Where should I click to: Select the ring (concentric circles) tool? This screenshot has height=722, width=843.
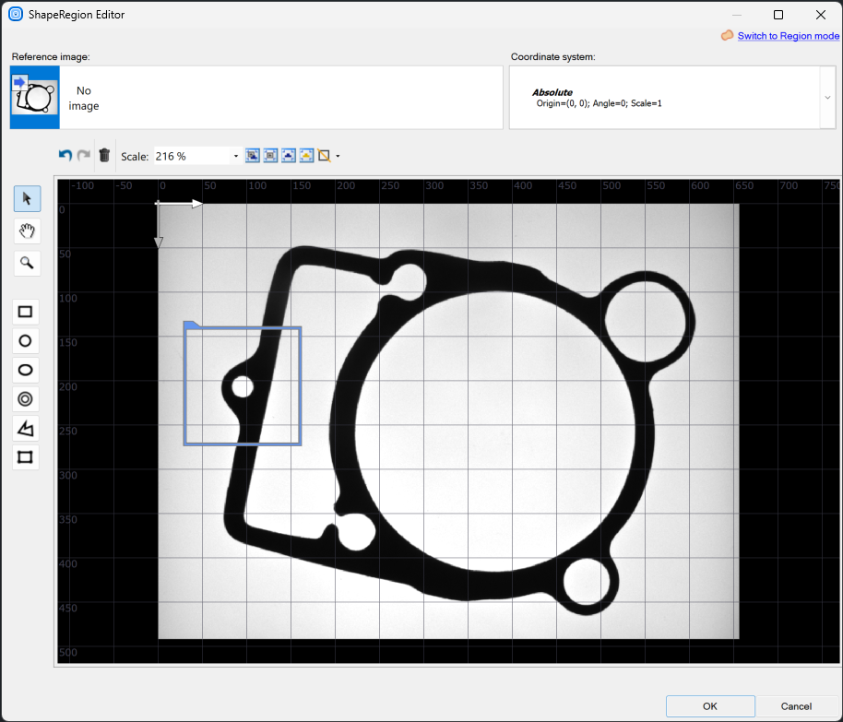click(x=26, y=398)
